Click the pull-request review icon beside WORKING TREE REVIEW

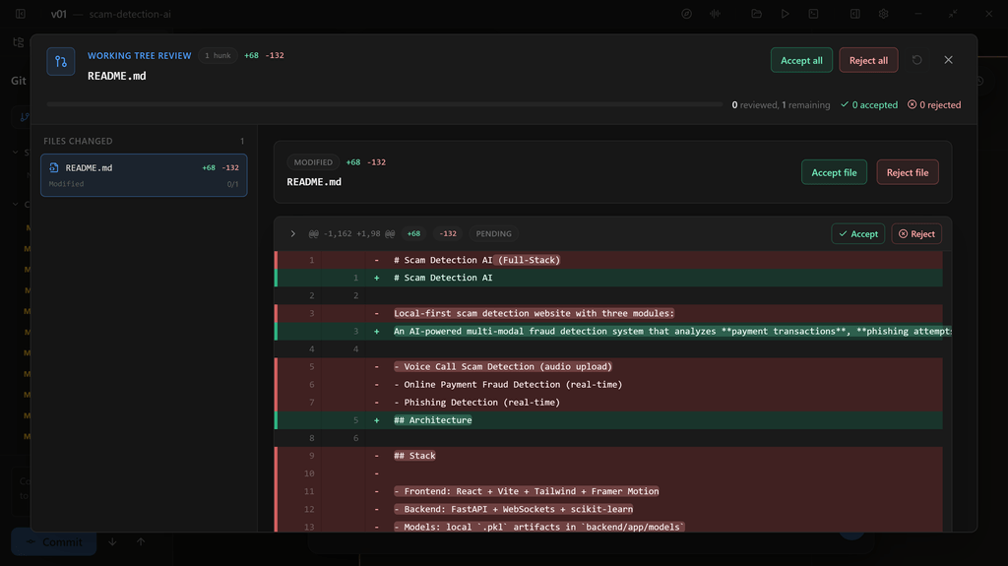click(x=61, y=62)
